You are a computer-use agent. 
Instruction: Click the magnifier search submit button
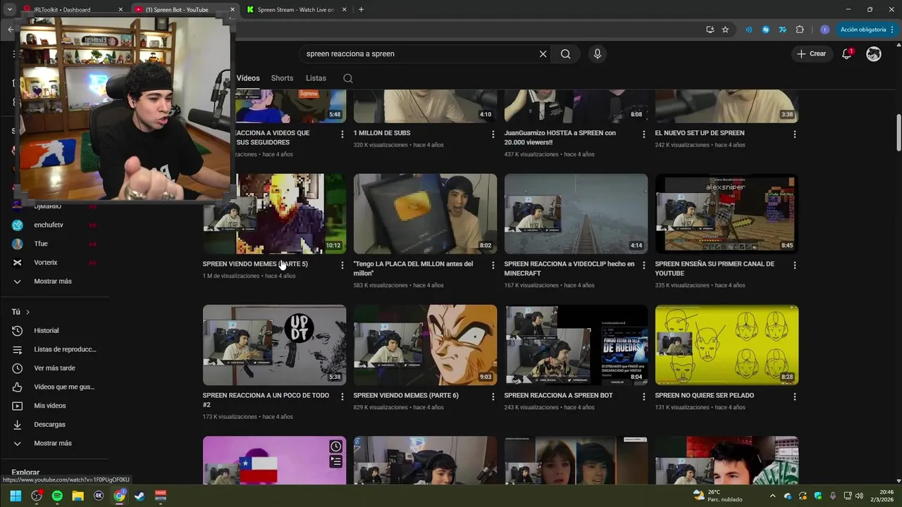point(565,54)
